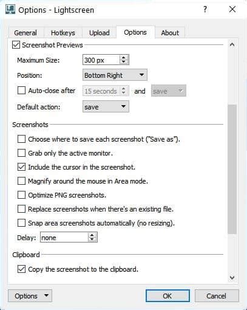
Task: Enable Optimize PNG screenshots option
Action: (x=21, y=195)
